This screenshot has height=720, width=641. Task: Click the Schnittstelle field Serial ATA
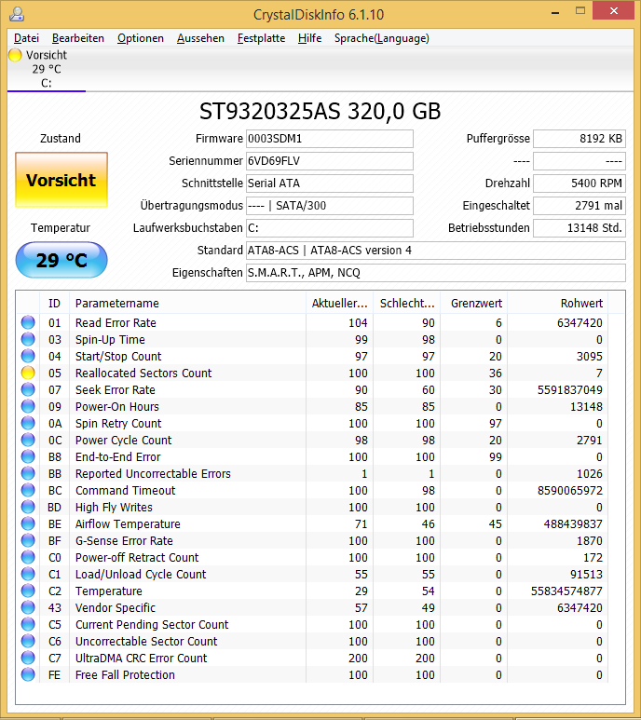[330, 183]
